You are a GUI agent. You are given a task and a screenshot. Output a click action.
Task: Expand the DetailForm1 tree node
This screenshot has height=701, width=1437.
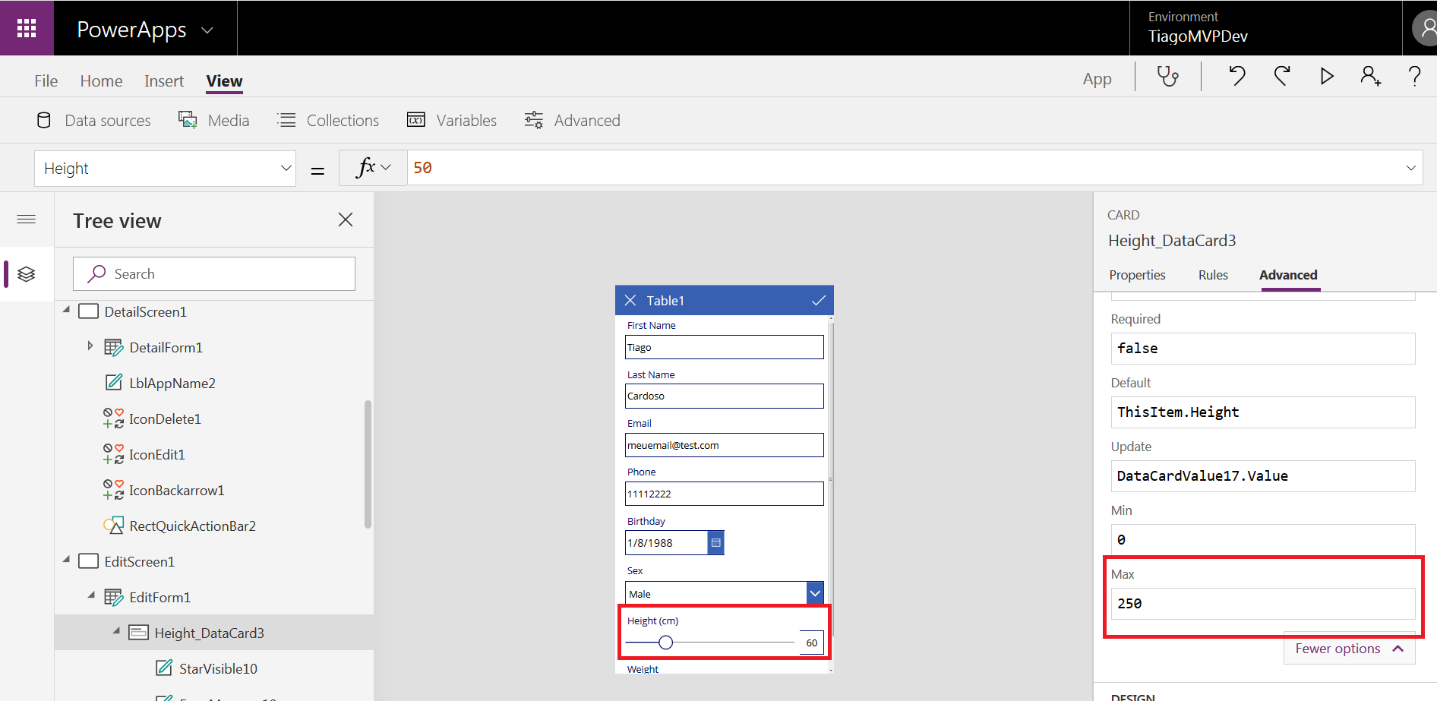pyautogui.click(x=90, y=346)
